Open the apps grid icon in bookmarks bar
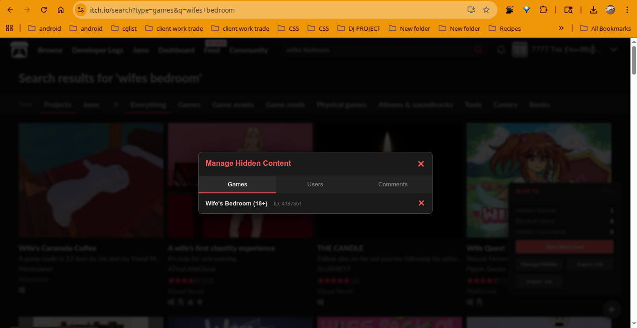Image resolution: width=637 pixels, height=328 pixels. pos(9,28)
